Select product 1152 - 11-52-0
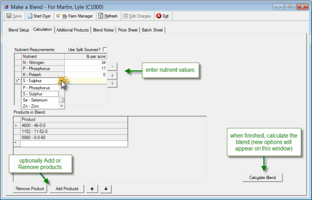312x200 pixels. 74,132
